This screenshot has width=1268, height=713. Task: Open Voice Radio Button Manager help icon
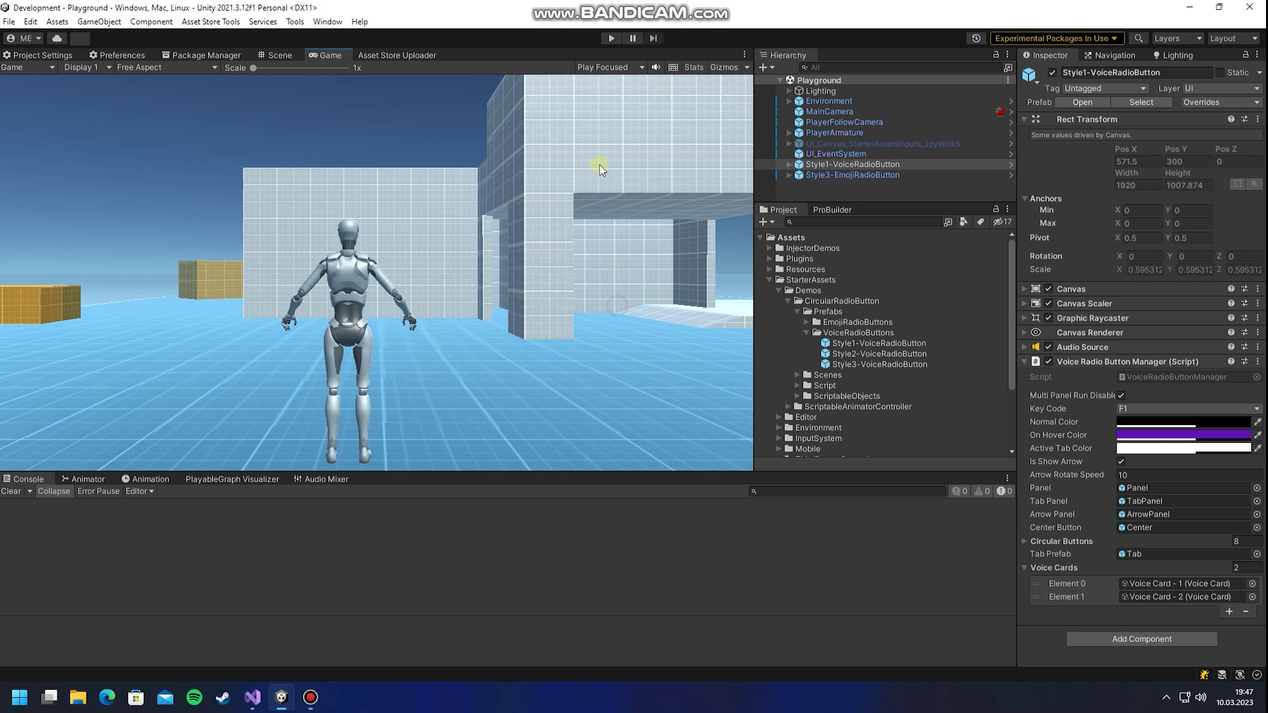pyautogui.click(x=1231, y=362)
